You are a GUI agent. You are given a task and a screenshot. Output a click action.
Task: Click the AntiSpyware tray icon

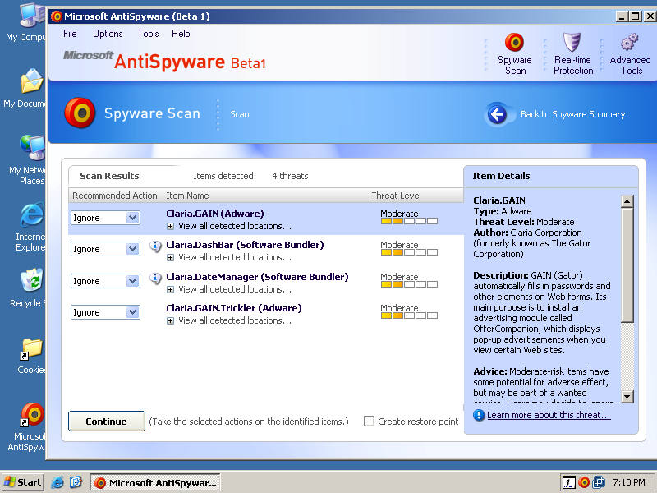click(x=584, y=482)
